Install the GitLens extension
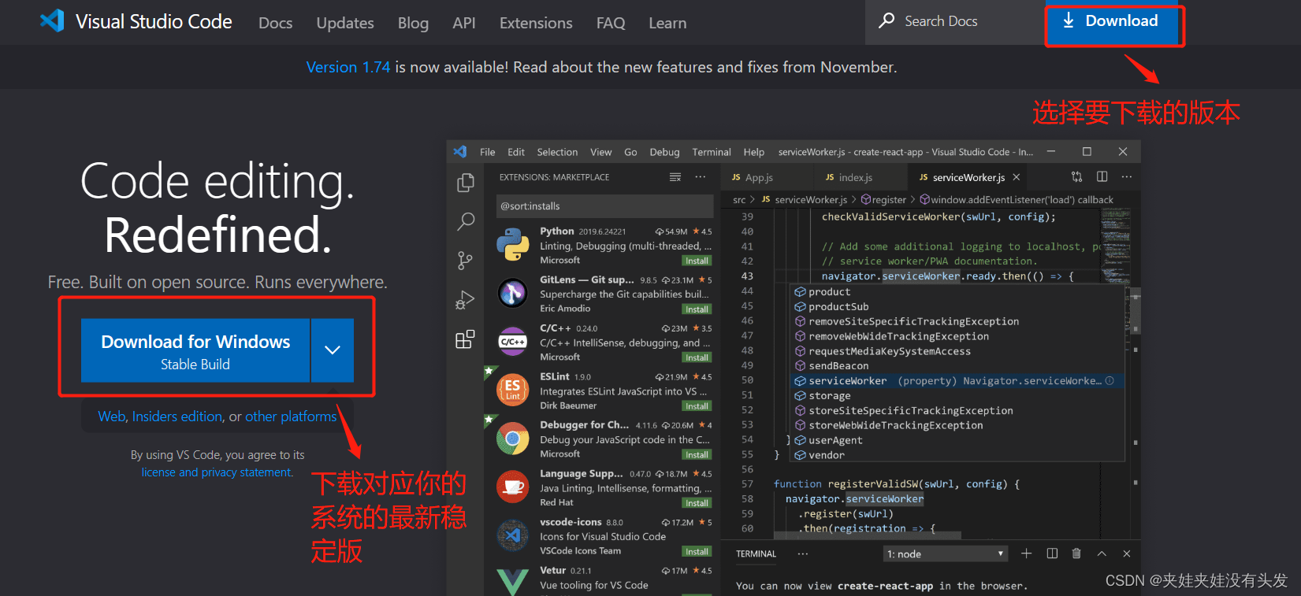Screen dimensions: 1301x596 click(697, 309)
